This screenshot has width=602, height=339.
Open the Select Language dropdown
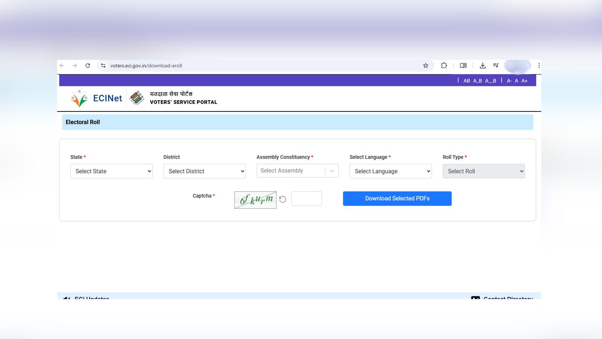point(390,171)
